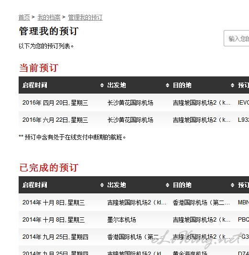Viewport: 249px width, 255px height.
Task: Click the 目的地 header in current bookings
Action: (x=182, y=85)
